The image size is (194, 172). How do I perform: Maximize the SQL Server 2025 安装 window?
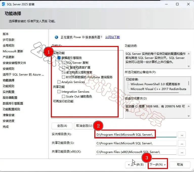coord(177,4)
